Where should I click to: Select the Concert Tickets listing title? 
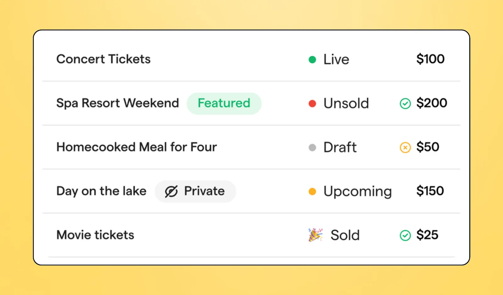point(103,59)
